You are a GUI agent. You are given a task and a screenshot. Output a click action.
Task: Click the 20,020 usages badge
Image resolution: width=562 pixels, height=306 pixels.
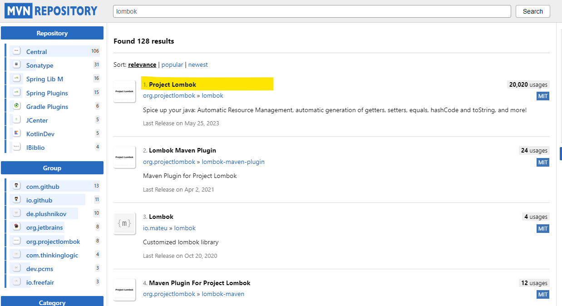pyautogui.click(x=528, y=84)
